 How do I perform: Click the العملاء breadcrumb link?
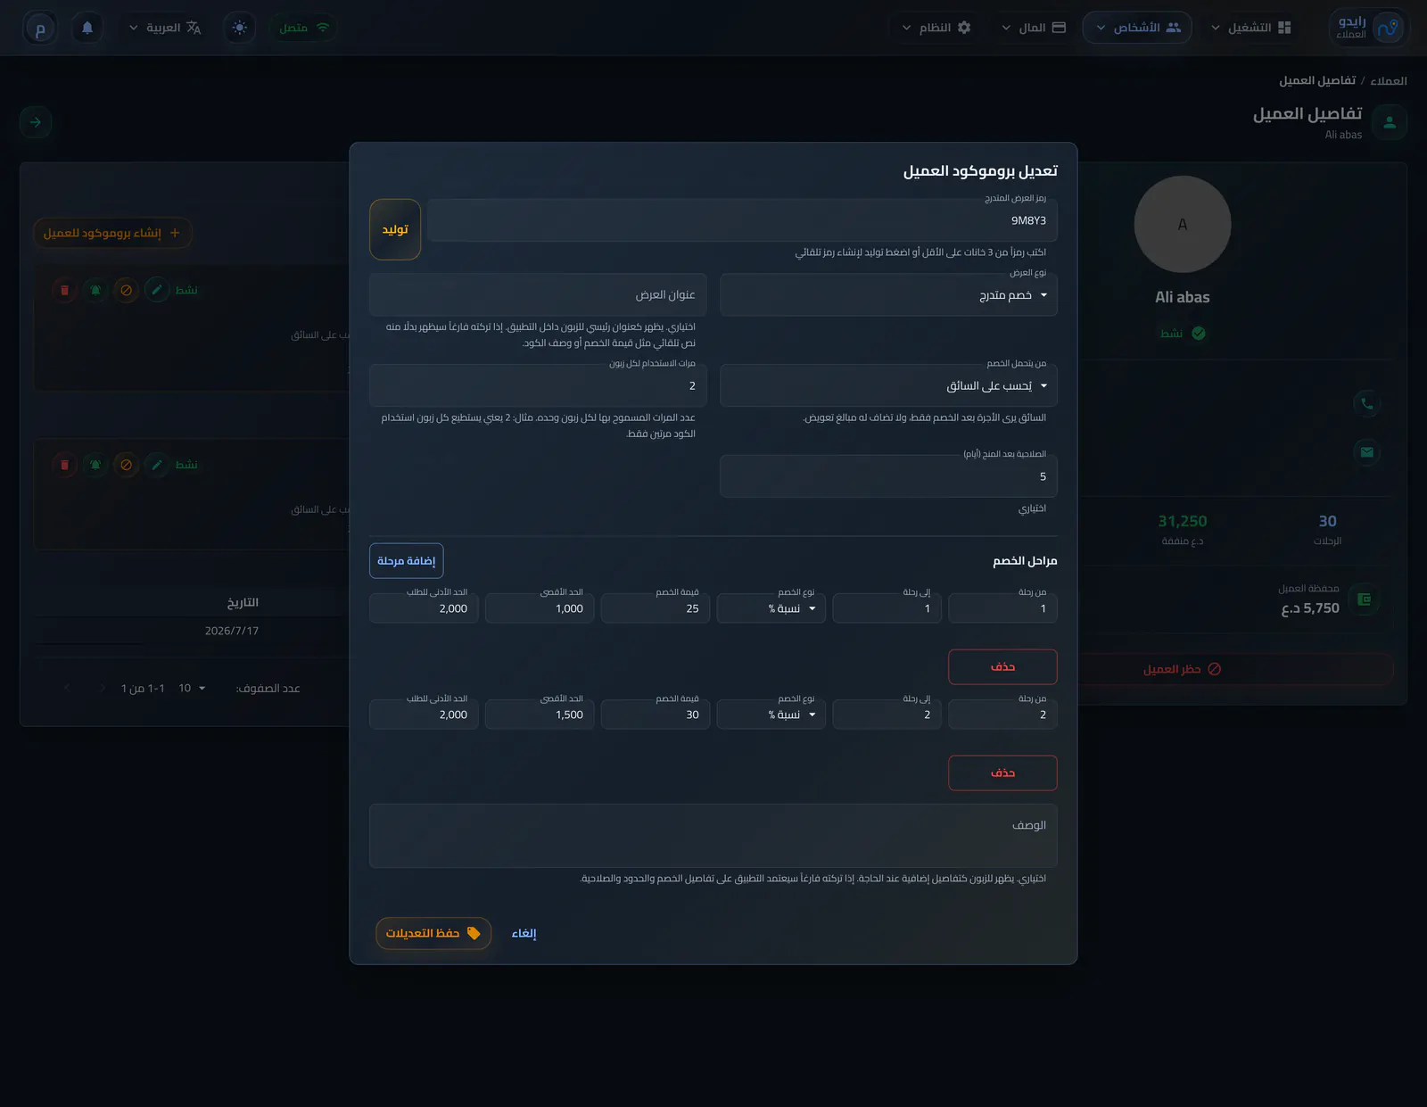tap(1389, 81)
